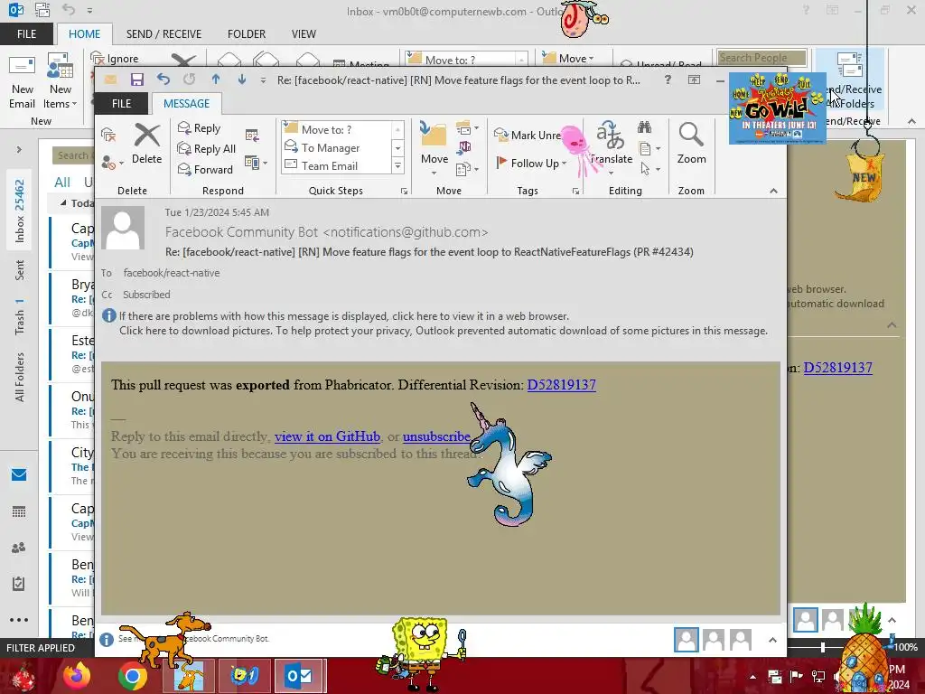Click the unsubscribe link

[436, 436]
